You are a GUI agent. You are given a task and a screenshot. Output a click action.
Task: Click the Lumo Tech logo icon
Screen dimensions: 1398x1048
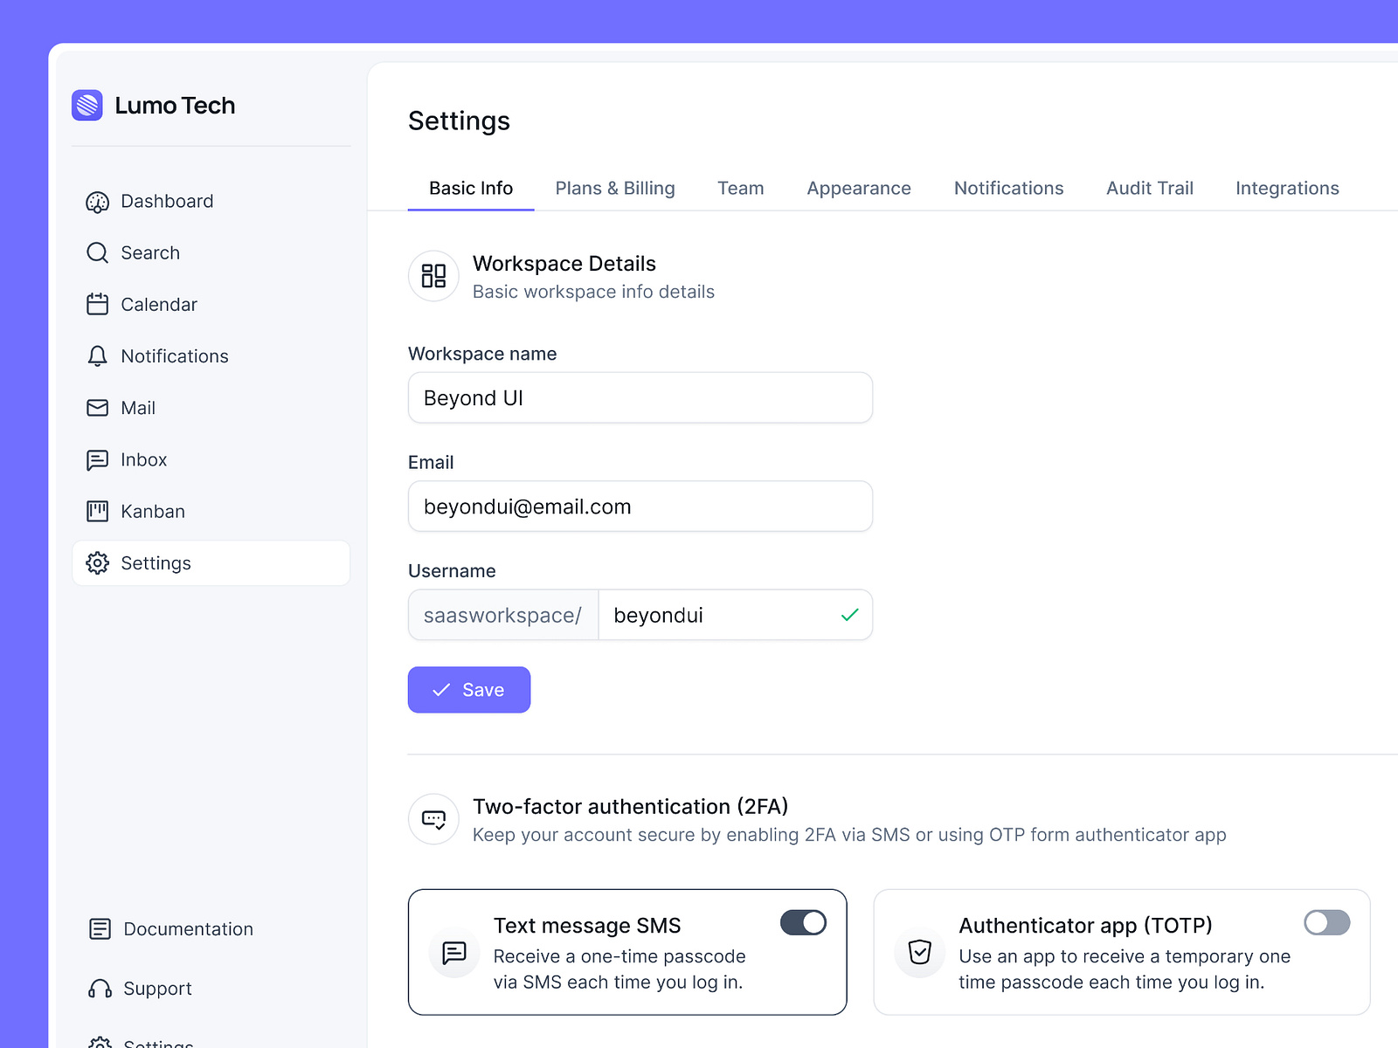pos(87,105)
